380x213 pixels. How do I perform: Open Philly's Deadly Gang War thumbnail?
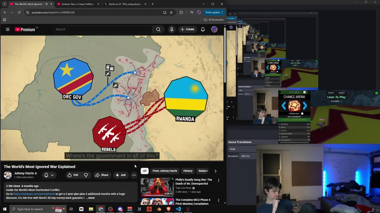point(157,187)
